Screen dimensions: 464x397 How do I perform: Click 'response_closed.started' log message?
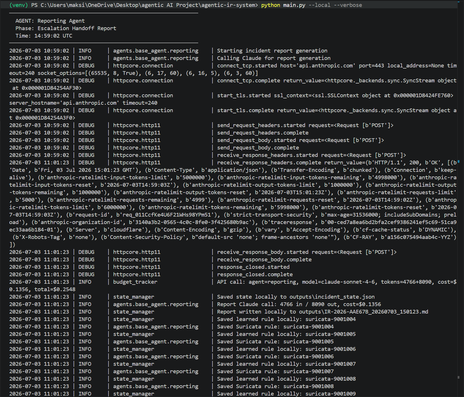tap(253, 267)
